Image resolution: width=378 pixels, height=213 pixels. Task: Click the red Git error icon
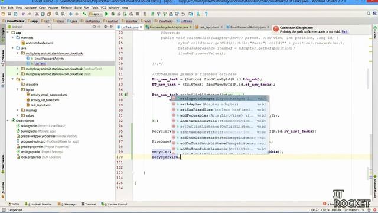(276, 29)
